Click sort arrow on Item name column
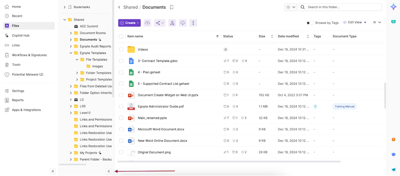 point(217,36)
